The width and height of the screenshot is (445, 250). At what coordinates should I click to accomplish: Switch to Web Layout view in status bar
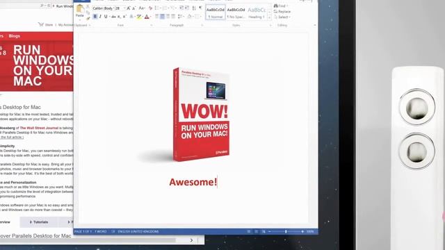click(x=264, y=231)
